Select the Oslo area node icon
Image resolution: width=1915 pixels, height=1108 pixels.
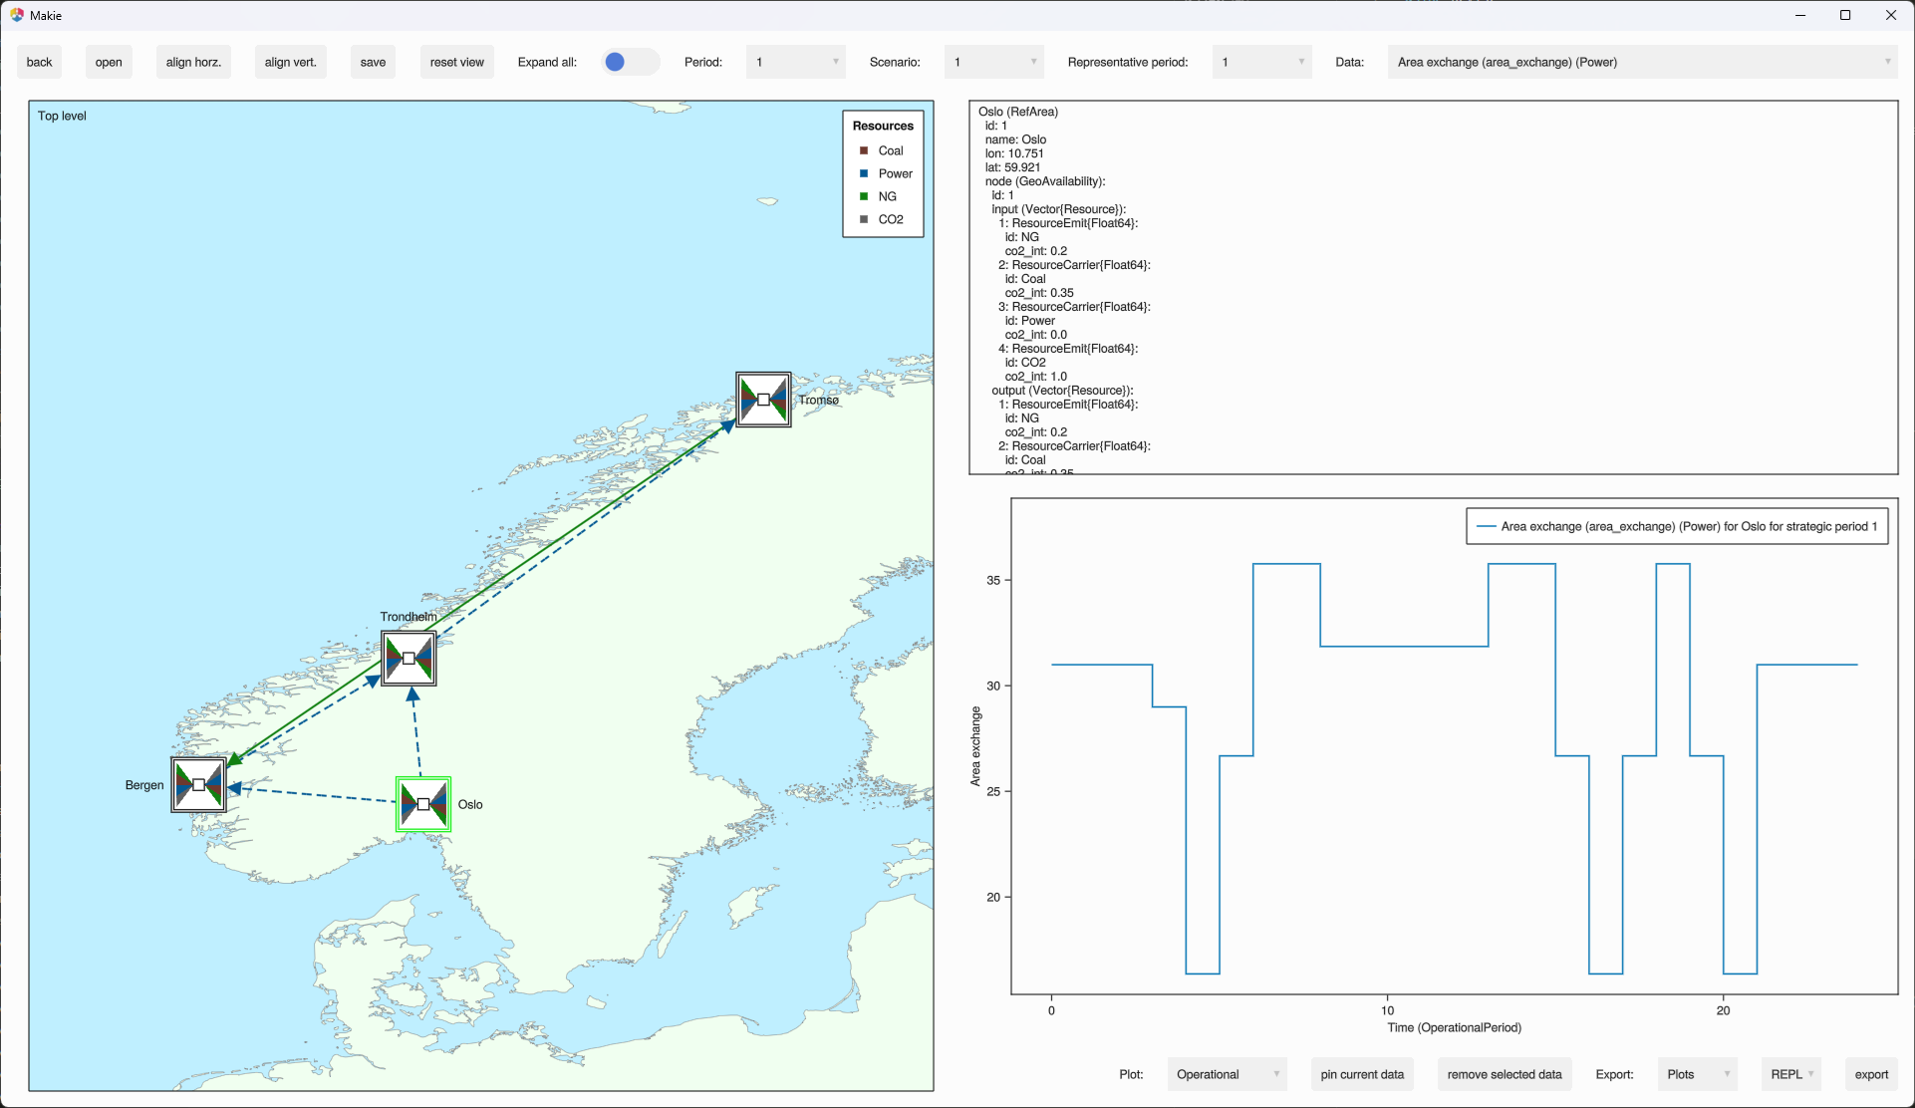[423, 804]
